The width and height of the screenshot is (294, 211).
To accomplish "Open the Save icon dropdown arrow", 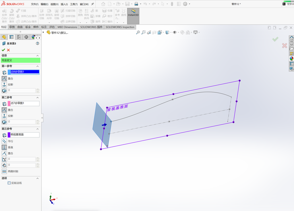I will (132, 4).
